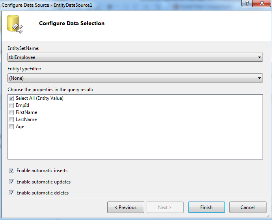Screen dimensions: 272x220
Task: Click the Configure Data Selection heading
Action: (x=72, y=23)
